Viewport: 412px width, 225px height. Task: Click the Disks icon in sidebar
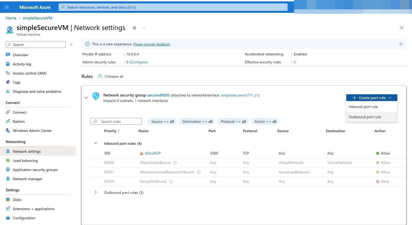[8, 200]
